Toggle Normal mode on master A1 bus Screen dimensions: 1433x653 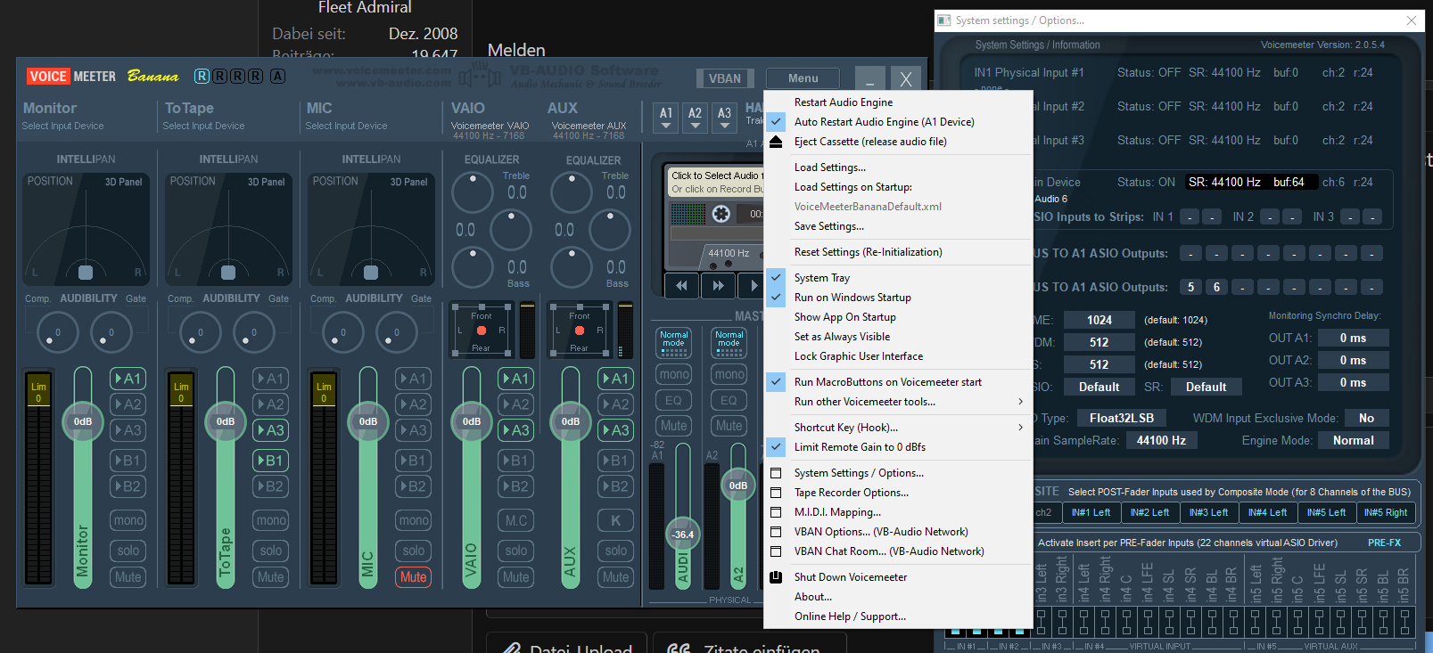click(673, 343)
